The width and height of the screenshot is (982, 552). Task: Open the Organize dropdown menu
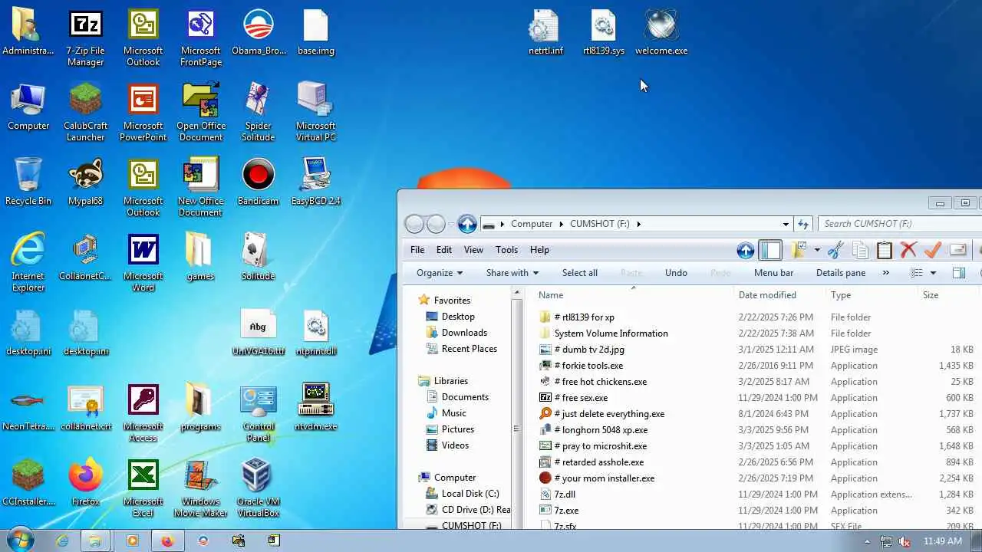click(x=440, y=273)
